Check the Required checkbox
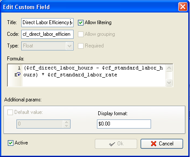Screen dimensions: 190x157 click(81, 46)
